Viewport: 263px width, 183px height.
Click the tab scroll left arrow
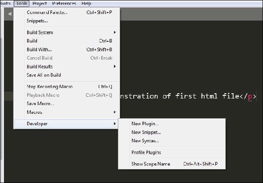coord(9,14)
